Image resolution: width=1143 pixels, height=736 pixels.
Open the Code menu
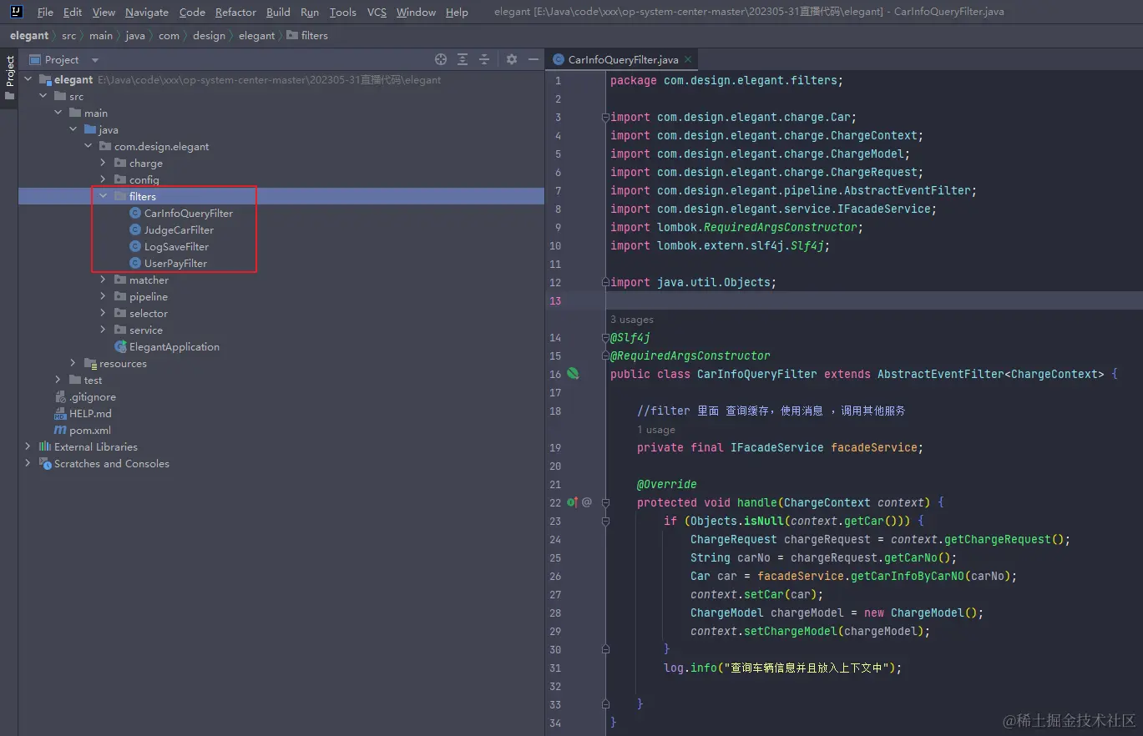192,12
